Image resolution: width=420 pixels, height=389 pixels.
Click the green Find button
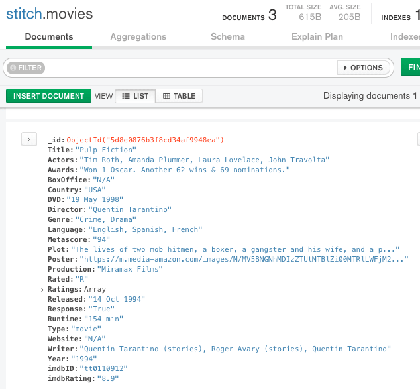(x=411, y=67)
